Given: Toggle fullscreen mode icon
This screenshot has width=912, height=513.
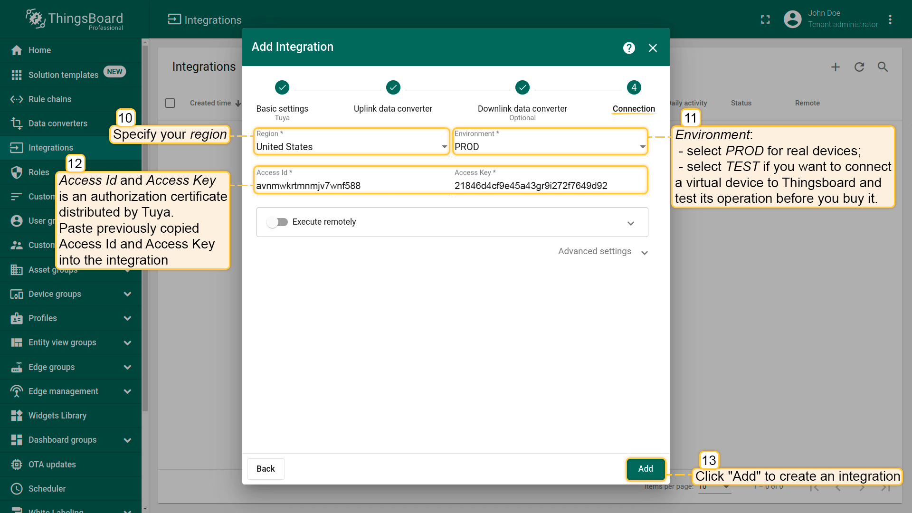Looking at the screenshot, I should 765,19.
